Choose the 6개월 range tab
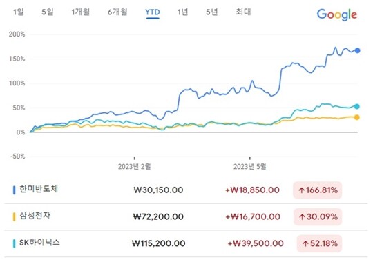The height and width of the screenshot is (262, 373). coord(117,12)
